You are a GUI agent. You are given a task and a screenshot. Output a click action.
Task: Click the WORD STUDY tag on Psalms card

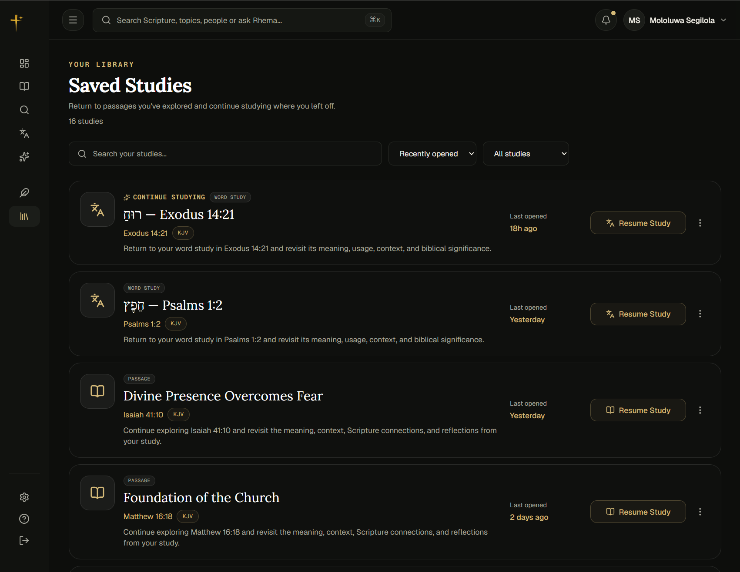pyautogui.click(x=144, y=288)
